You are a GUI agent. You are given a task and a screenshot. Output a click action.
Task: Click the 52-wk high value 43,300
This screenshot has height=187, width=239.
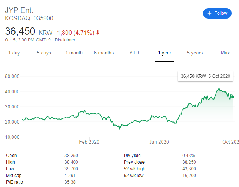[189, 169]
